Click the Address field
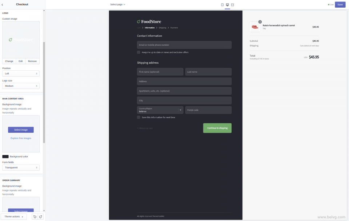Viewport: 349px width, 221px height. pos(184,81)
